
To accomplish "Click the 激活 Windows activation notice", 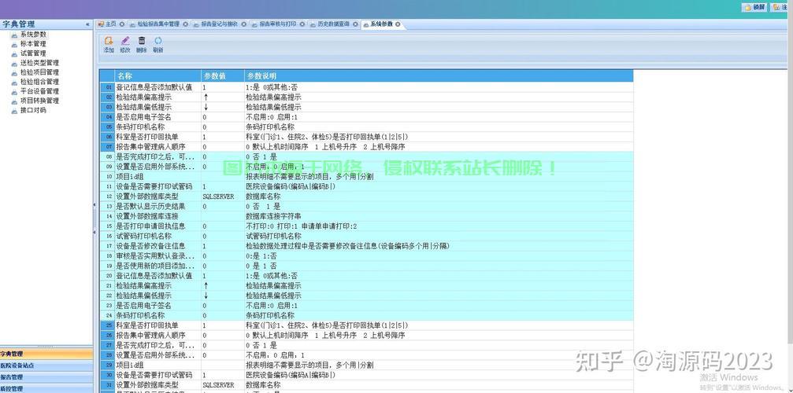I will coord(728,377).
